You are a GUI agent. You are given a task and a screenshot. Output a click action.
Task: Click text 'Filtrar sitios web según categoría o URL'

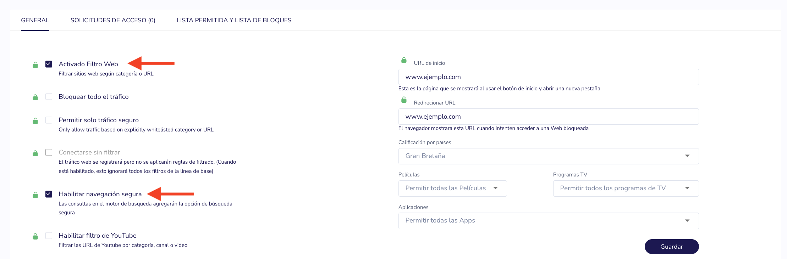(106, 74)
